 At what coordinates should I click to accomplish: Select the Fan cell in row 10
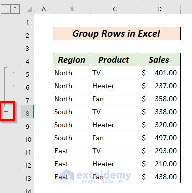pos(114,138)
